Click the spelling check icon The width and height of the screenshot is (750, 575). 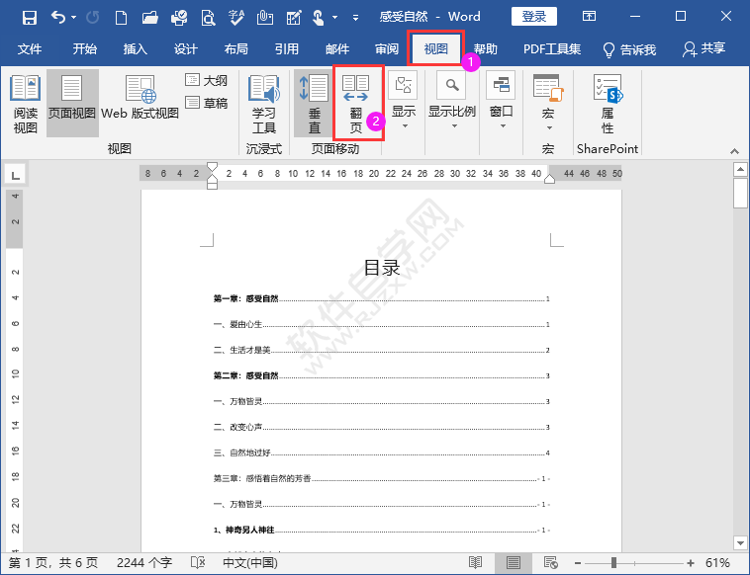pos(236,18)
